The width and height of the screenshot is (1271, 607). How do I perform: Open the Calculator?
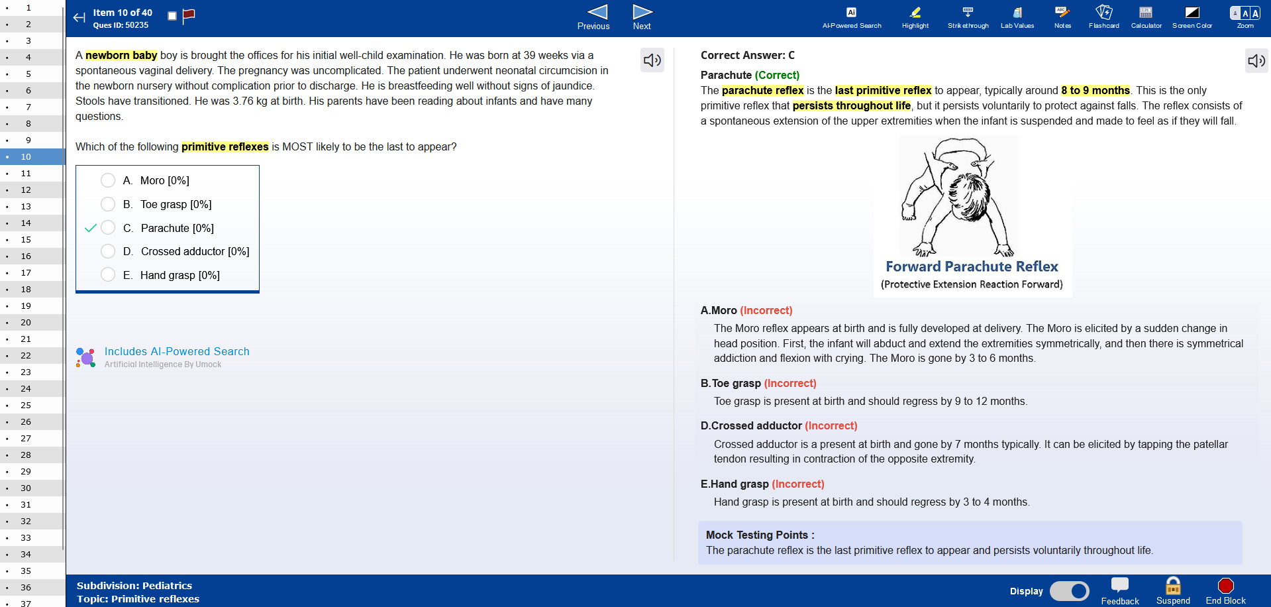(x=1146, y=18)
